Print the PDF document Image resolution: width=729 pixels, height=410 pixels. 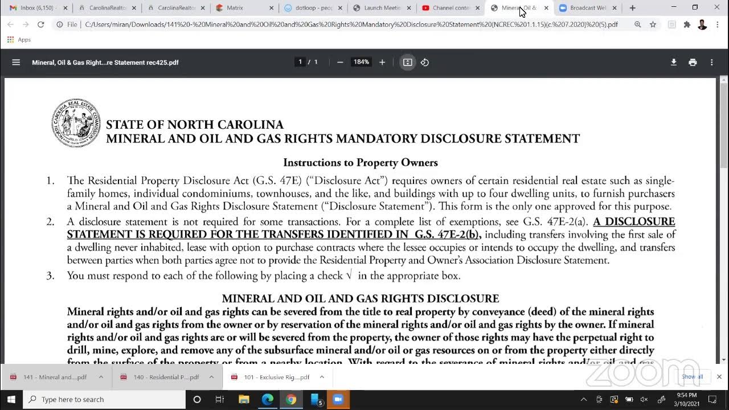[x=693, y=62]
